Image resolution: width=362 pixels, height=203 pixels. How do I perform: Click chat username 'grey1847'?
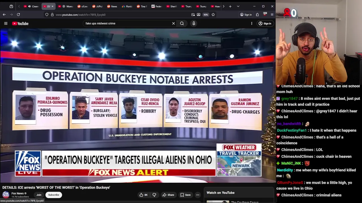pyautogui.click(x=289, y=98)
